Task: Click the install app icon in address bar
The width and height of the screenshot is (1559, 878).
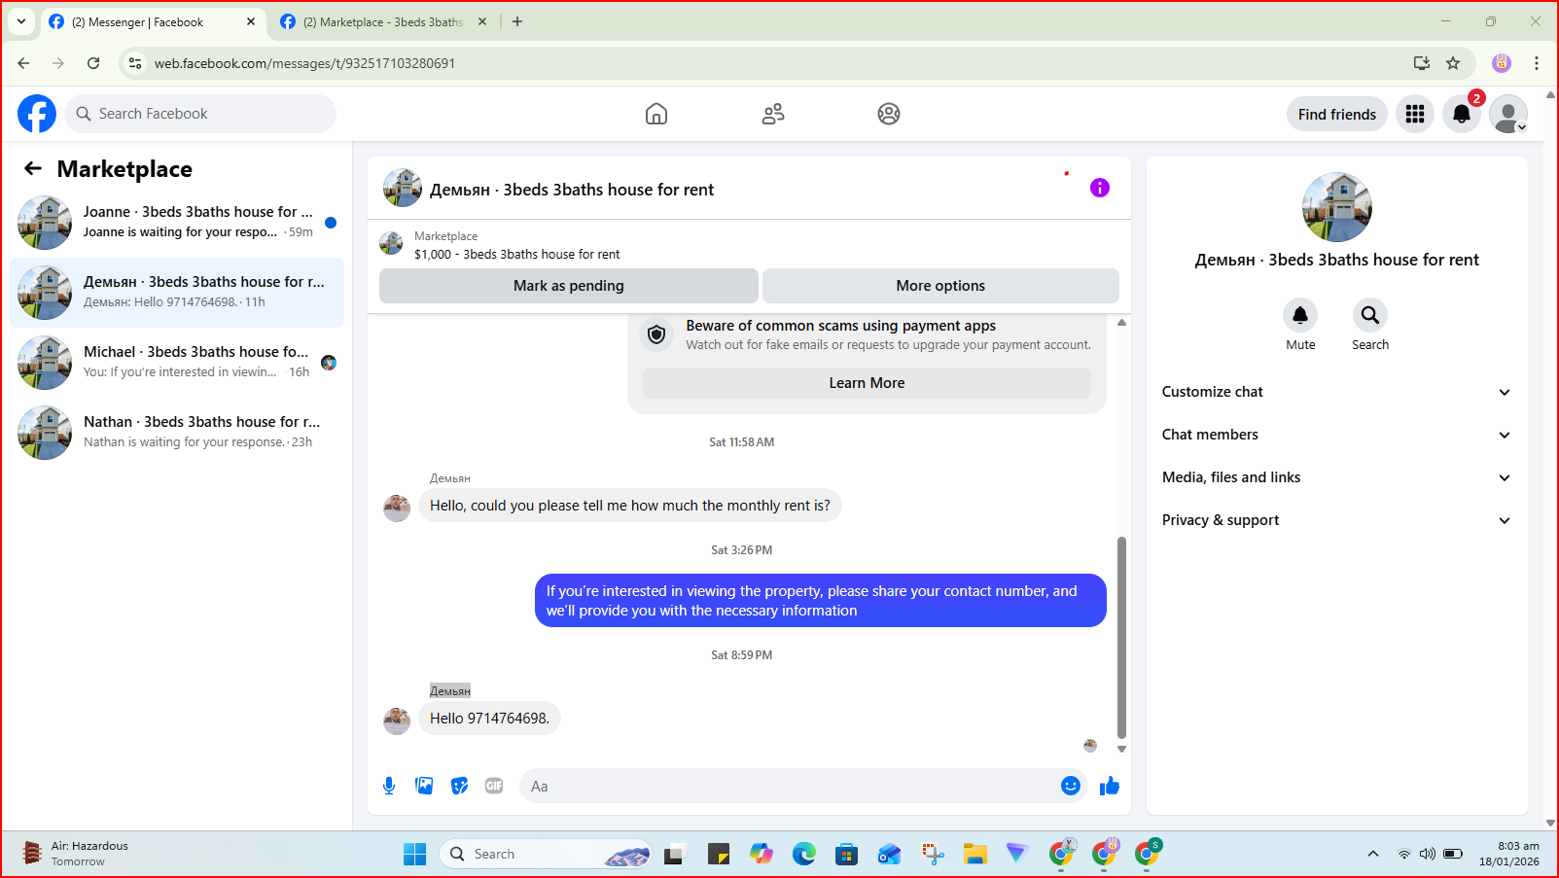Action: tap(1422, 63)
